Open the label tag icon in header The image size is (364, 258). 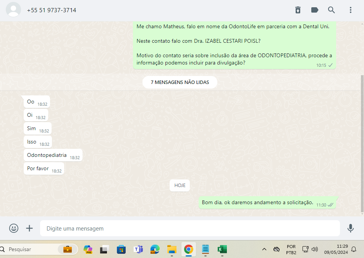coord(315,10)
